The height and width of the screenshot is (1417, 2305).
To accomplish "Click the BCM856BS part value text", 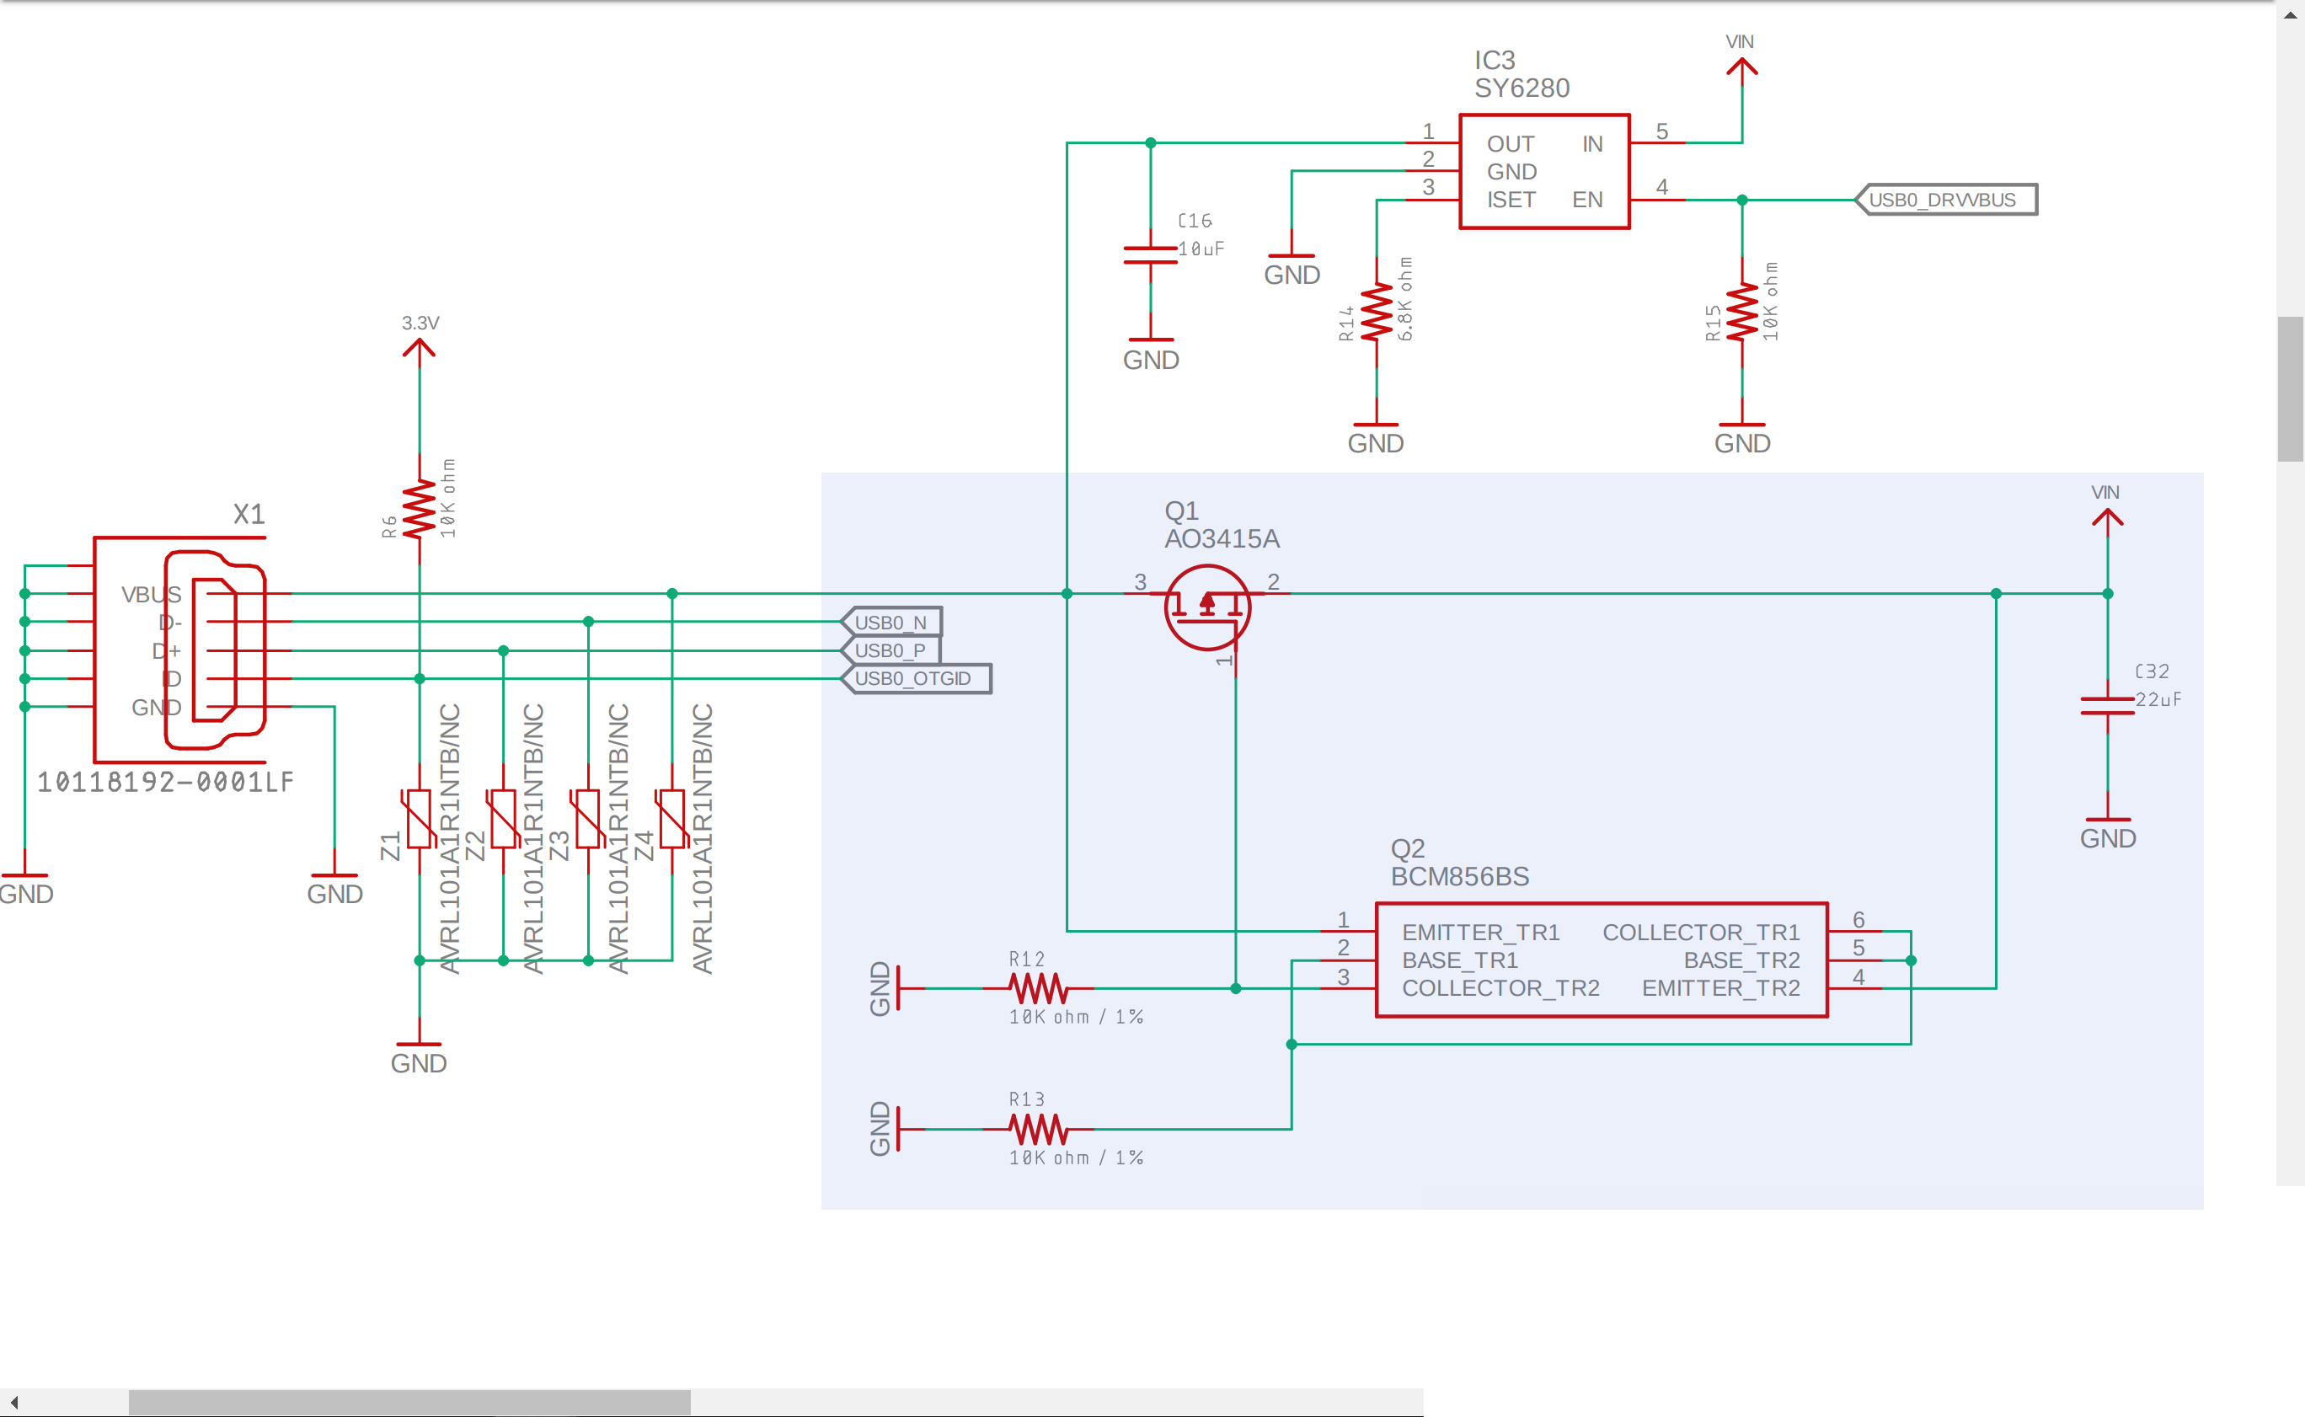I will (x=1459, y=876).
